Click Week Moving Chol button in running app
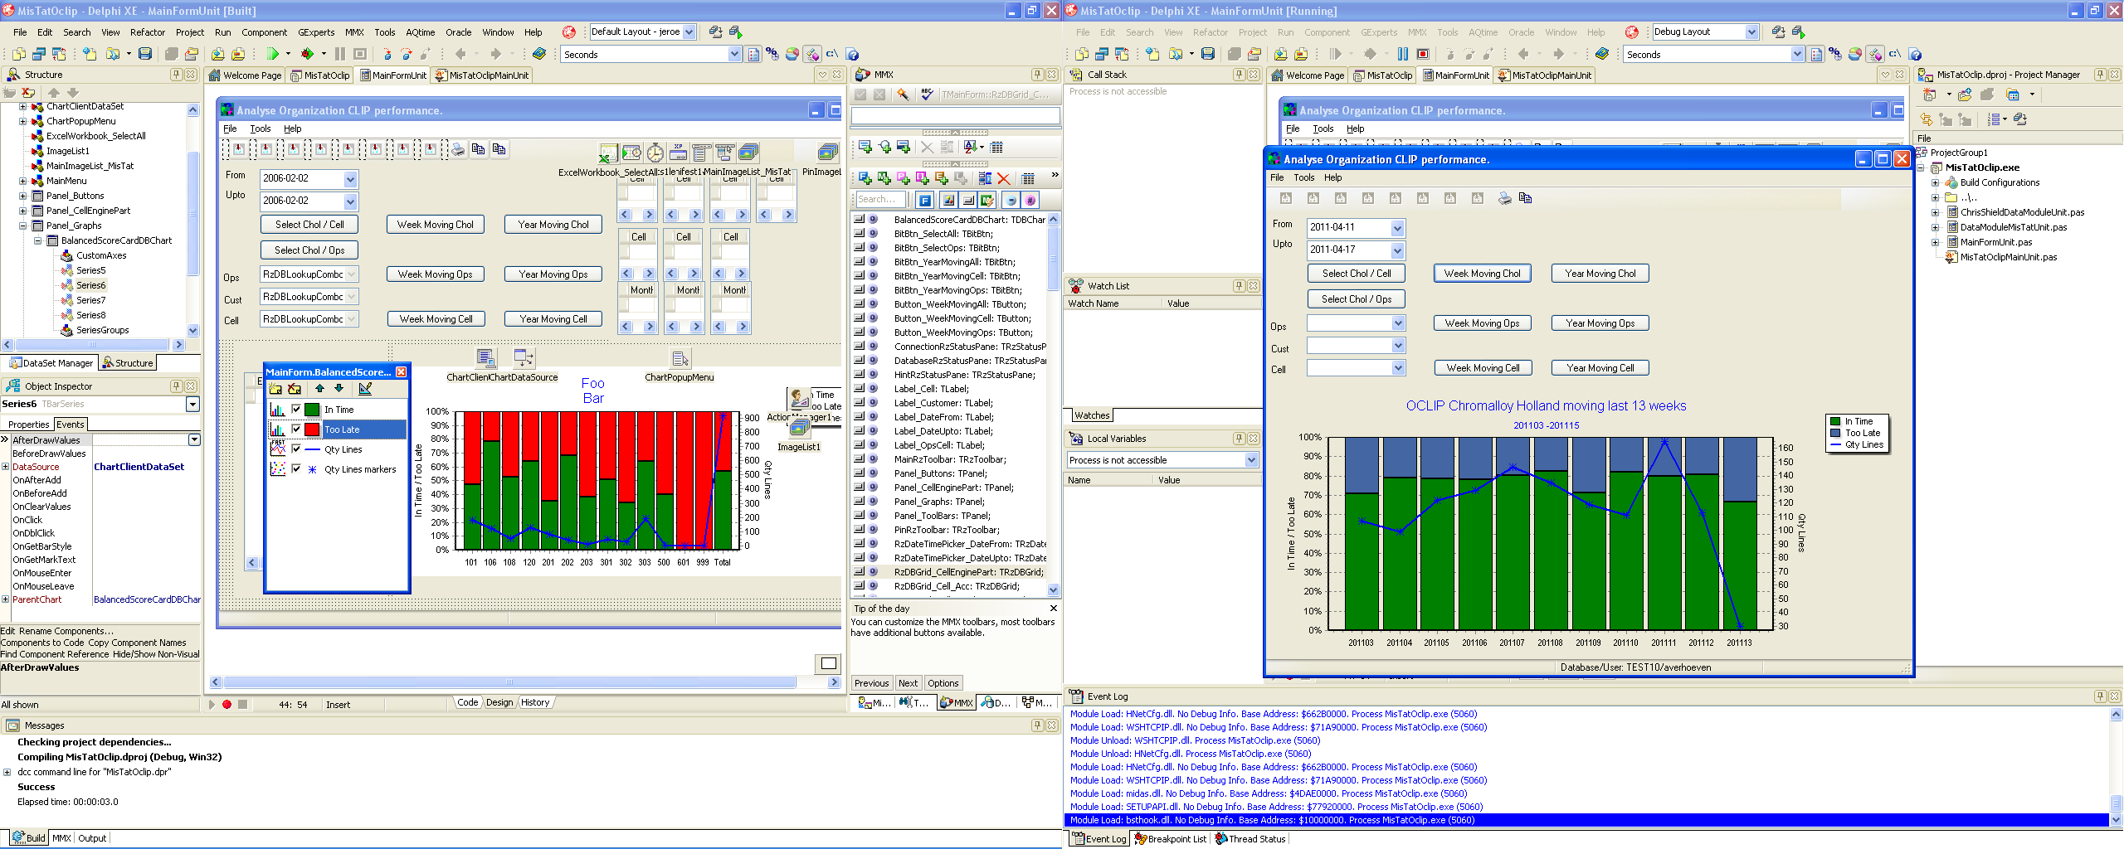Screen dimensions: 2124x849 pyautogui.click(x=1482, y=274)
